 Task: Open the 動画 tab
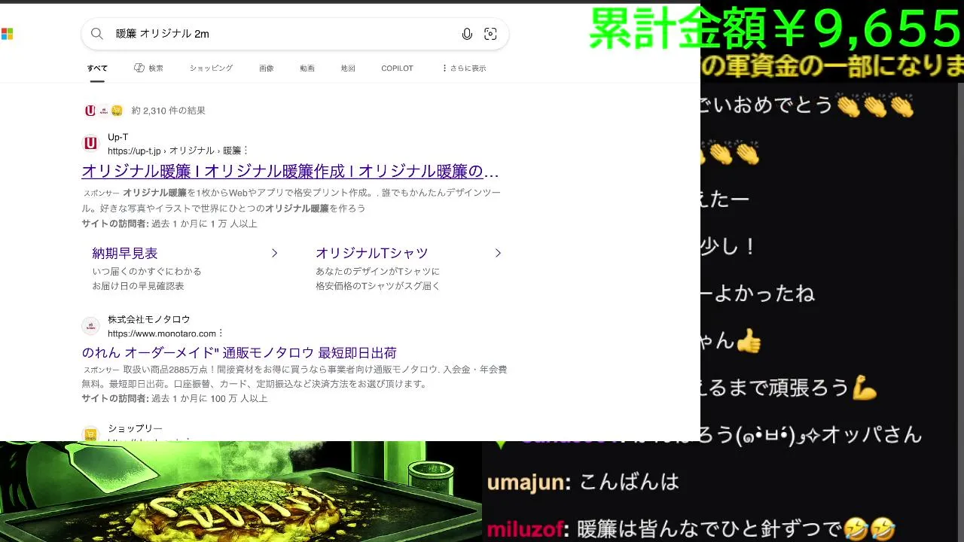coord(307,68)
